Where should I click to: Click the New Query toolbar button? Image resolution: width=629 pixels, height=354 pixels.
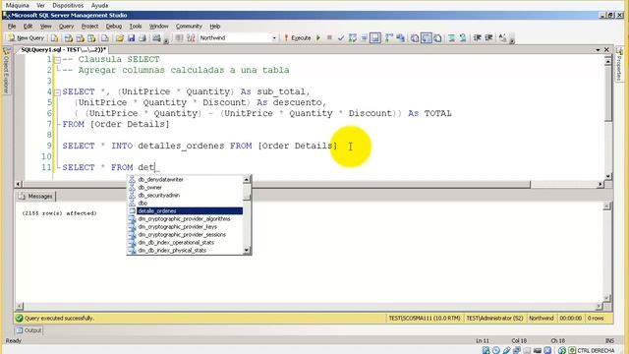pos(27,37)
